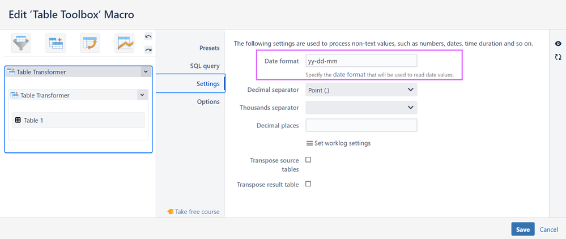Enable Transpose result table checkbox
566x239 pixels.
(x=308, y=184)
